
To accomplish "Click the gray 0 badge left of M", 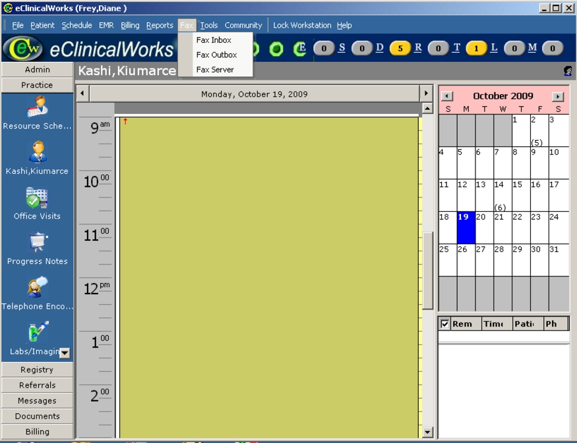I will click(514, 48).
